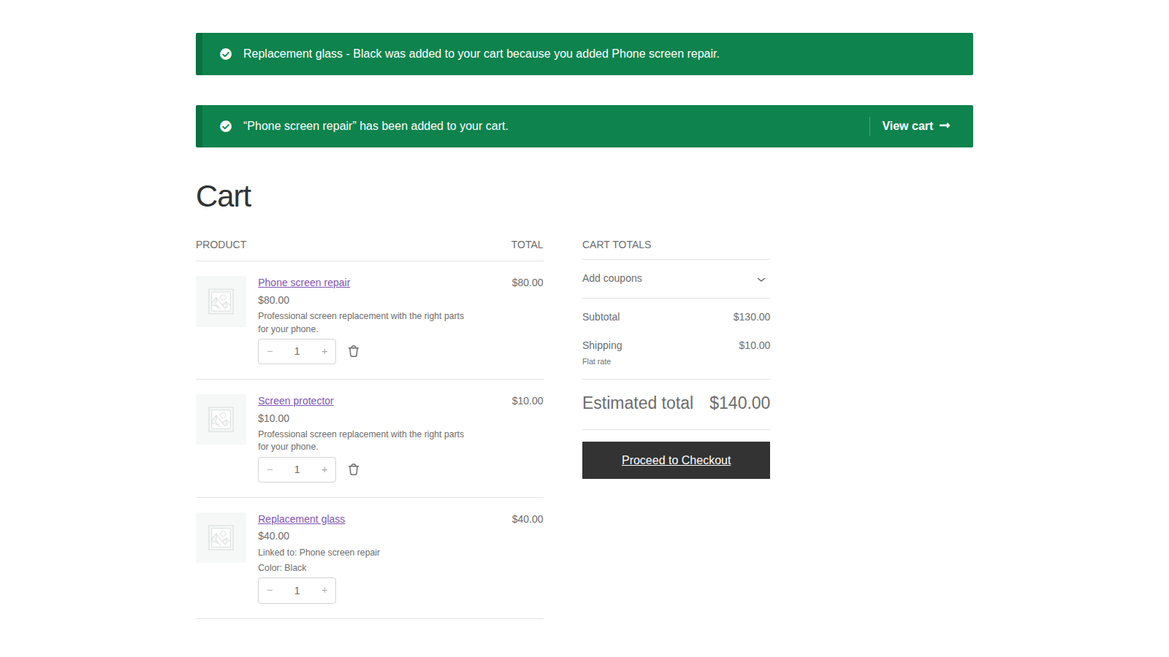Viewport: 1169px width, 657px height.
Task: Click the Cart page heading
Action: 224,196
